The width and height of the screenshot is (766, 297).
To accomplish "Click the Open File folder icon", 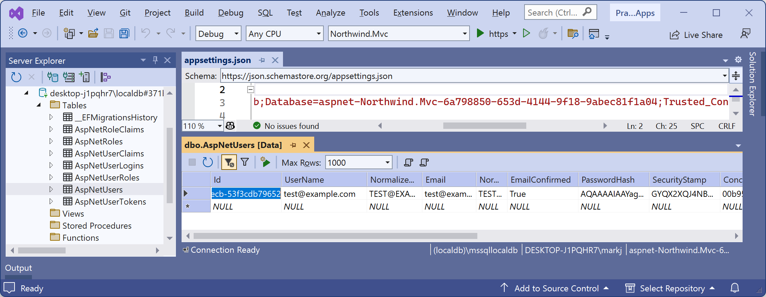I will click(x=93, y=33).
